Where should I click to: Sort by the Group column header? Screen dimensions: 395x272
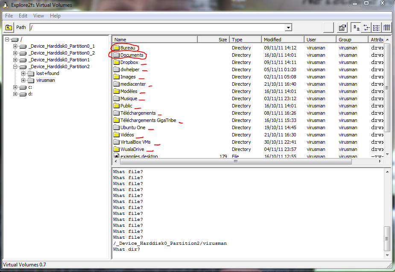352,40
